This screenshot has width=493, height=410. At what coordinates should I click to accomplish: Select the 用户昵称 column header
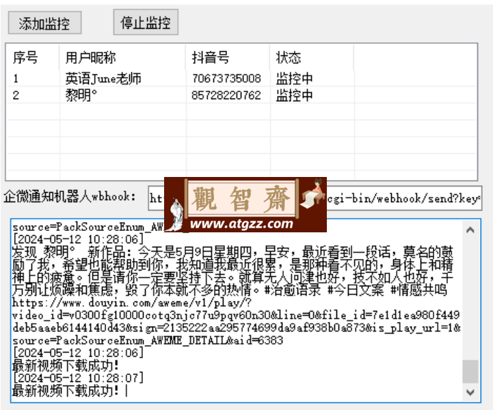(x=122, y=57)
